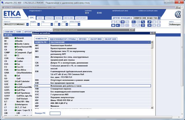
Task: Select the НОМЕРА PR tab
Action: pyautogui.click(x=41, y=39)
